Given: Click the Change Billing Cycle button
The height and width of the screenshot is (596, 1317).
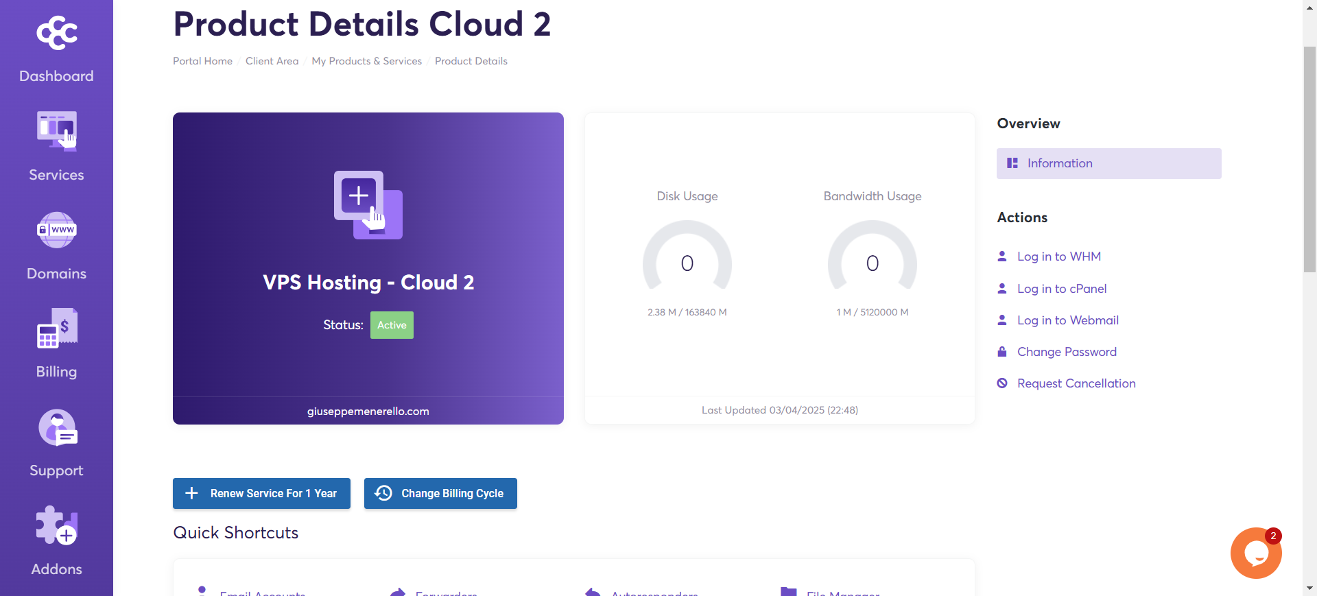Looking at the screenshot, I should 440,493.
